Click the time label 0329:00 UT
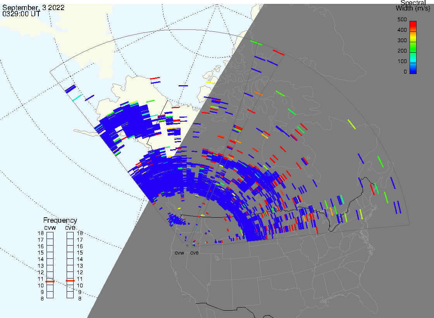This screenshot has width=434, height=318. click(21, 14)
